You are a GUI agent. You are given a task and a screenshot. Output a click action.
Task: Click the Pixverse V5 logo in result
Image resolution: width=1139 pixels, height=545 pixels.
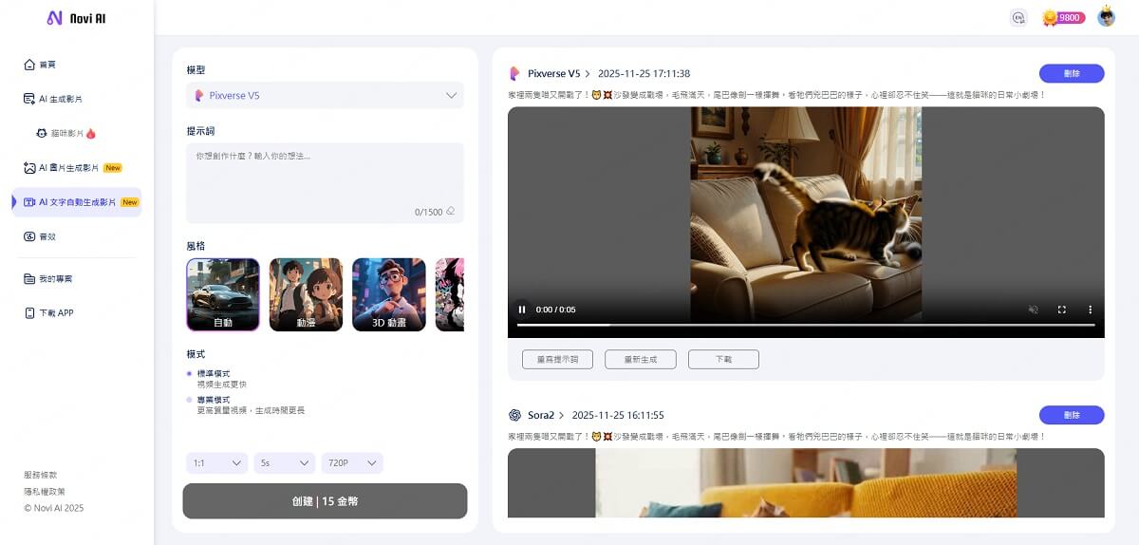(514, 73)
